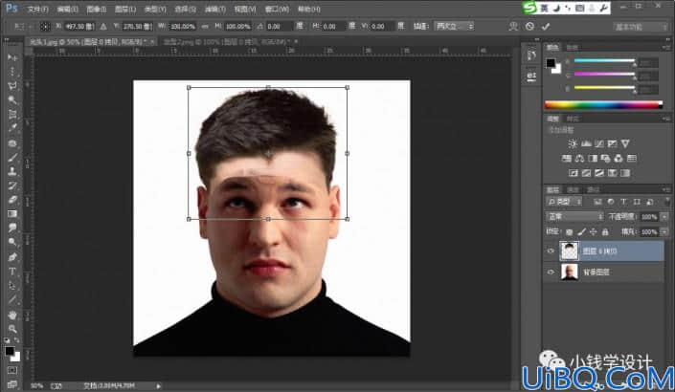675x392 pixels.
Task: Open the History panel icon in the dock
Action: click(531, 55)
